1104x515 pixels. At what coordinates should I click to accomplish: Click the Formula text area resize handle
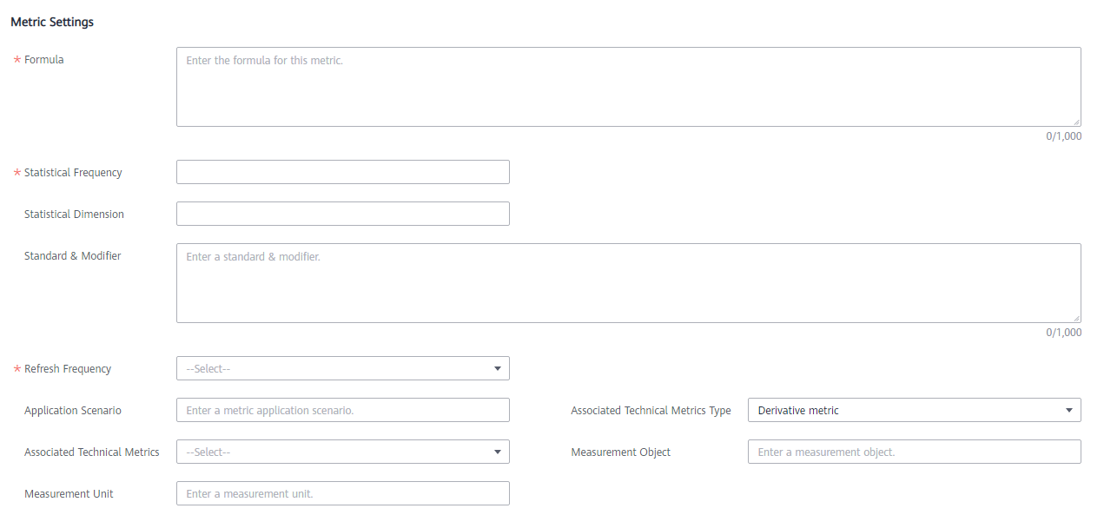[x=1076, y=122]
